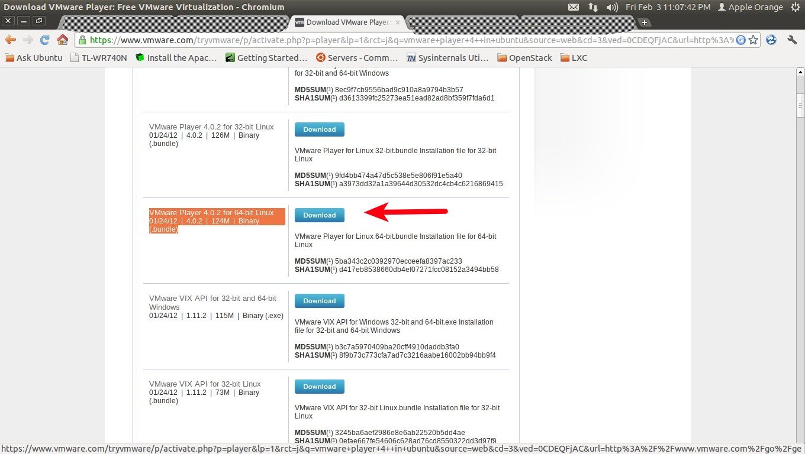Click MD5SUM value b3c7a5970409ba20cff4910daddb3fa0
The height and width of the screenshot is (454, 805).
397,347
